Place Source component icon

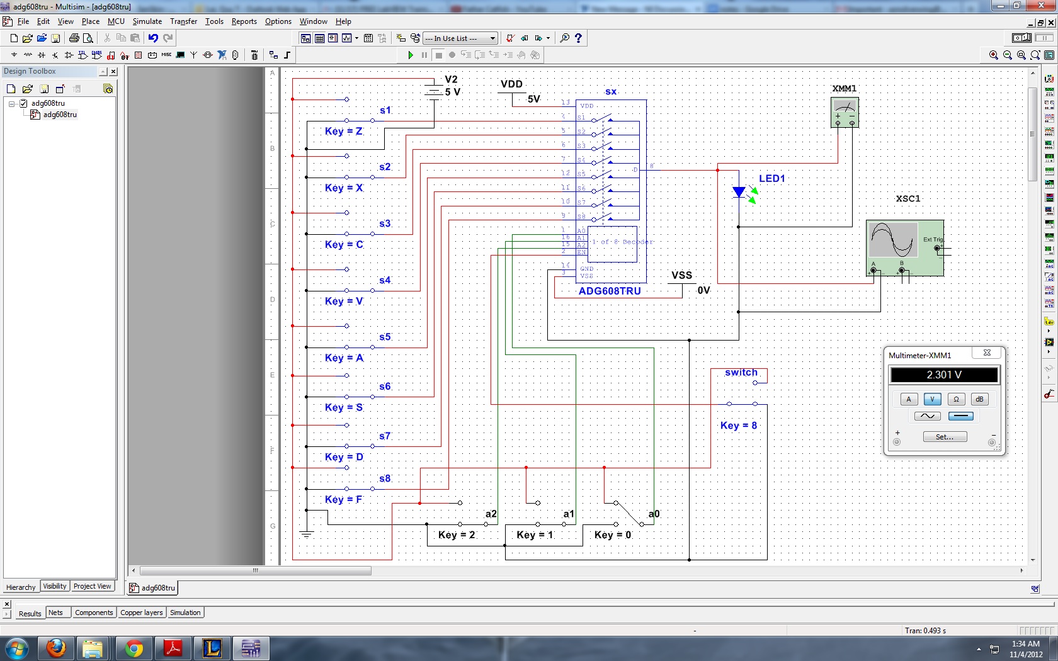click(x=14, y=55)
